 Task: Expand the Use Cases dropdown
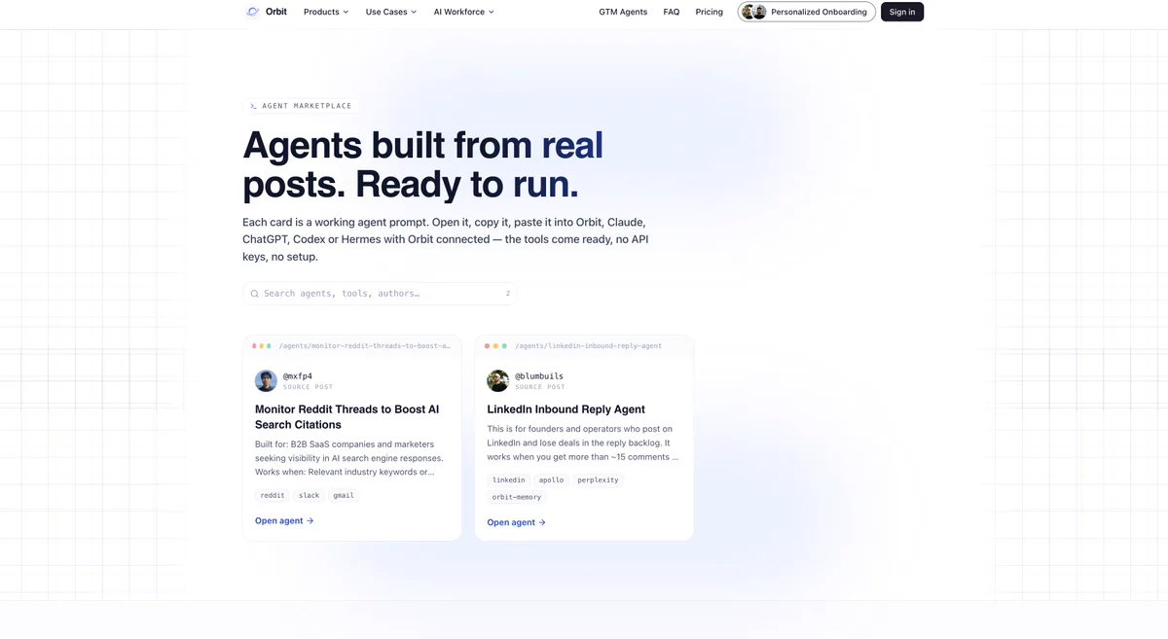tap(391, 12)
